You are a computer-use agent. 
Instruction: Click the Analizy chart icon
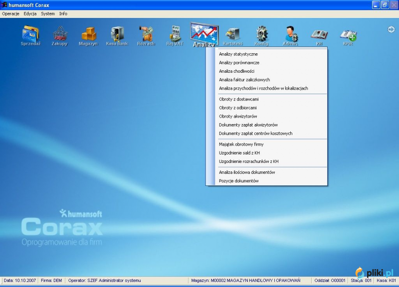[x=204, y=35]
